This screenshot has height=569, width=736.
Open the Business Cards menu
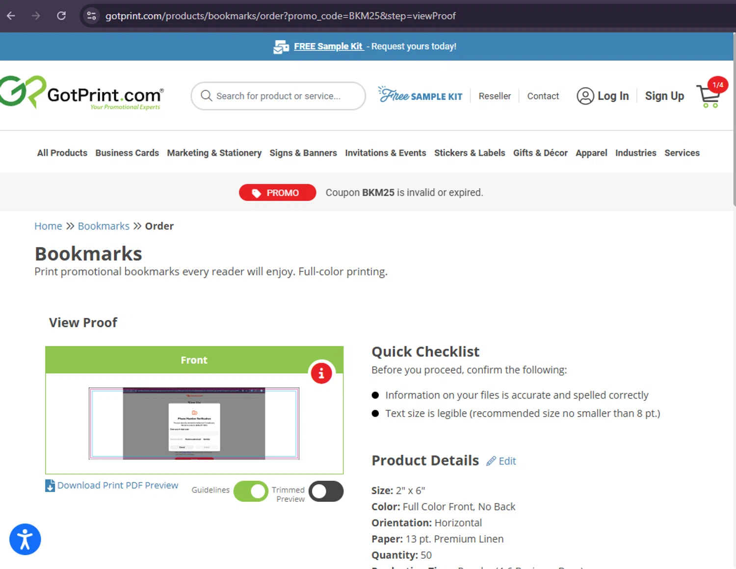pyautogui.click(x=127, y=153)
